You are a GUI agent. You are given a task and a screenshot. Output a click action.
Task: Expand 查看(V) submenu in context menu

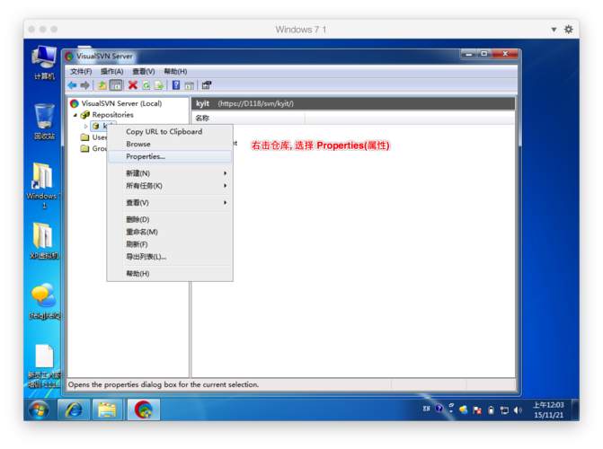point(170,203)
